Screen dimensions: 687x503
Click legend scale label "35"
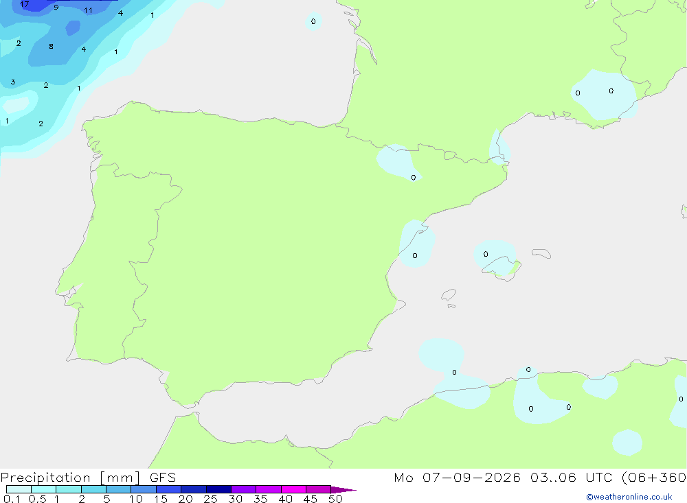(260, 499)
